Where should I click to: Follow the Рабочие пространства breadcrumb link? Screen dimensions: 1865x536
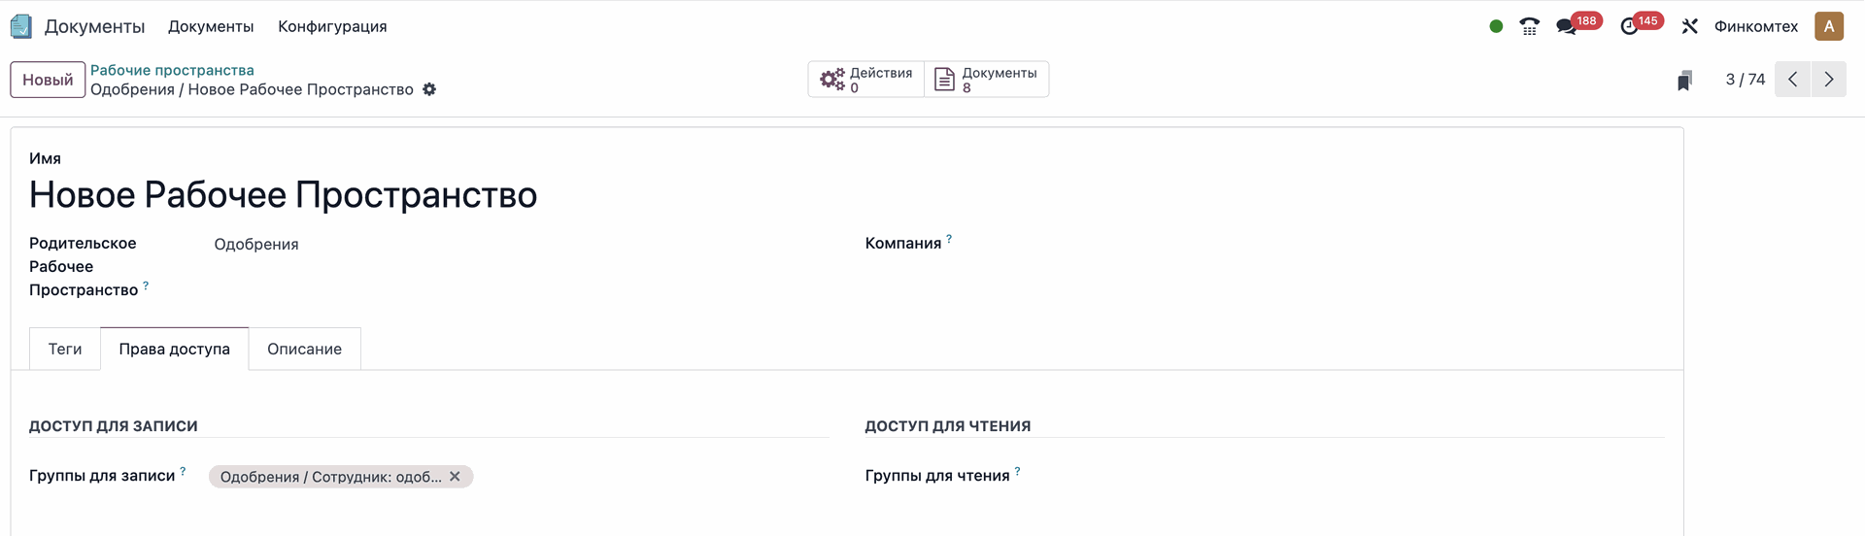click(172, 70)
